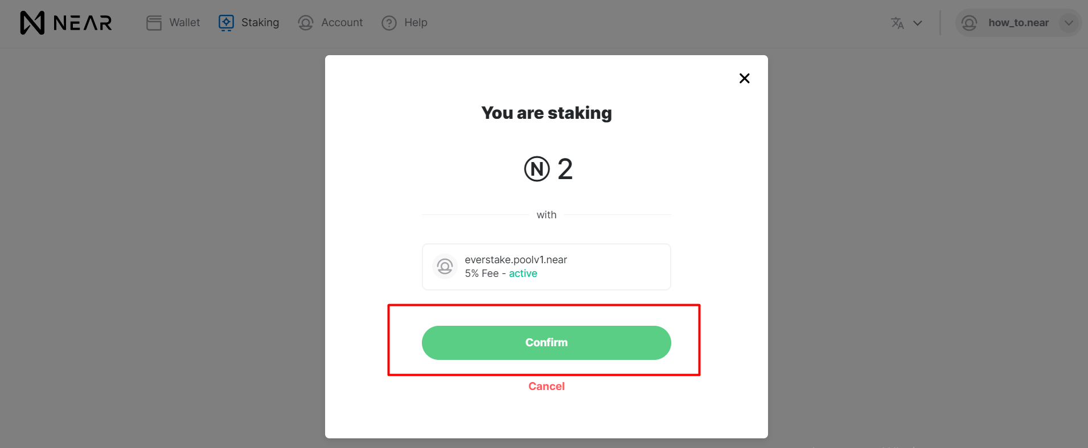The image size is (1088, 448).
Task: Cancel the staking transaction
Action: [546, 386]
